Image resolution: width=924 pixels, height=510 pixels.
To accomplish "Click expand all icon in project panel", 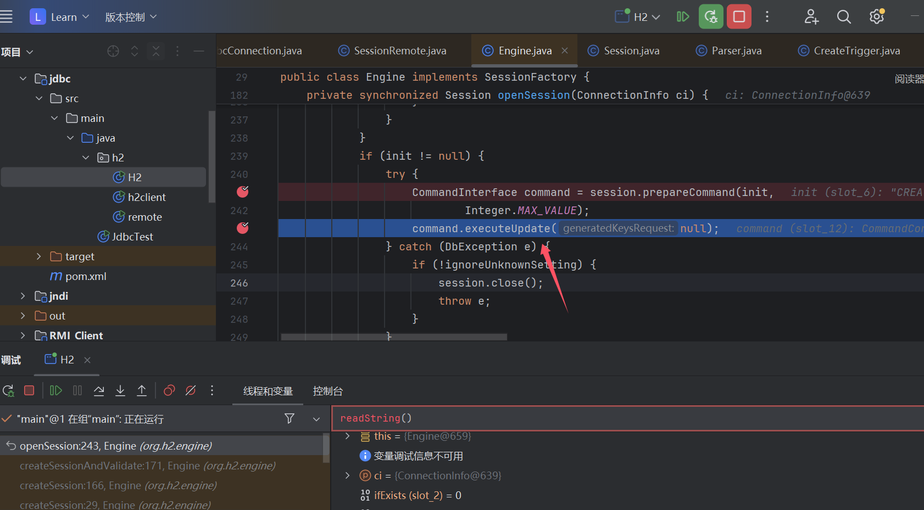I will pyautogui.click(x=135, y=51).
